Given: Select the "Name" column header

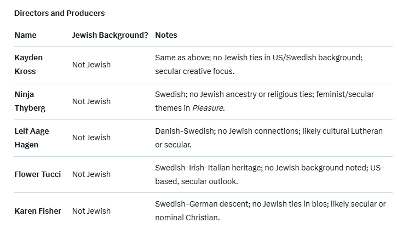Looking at the screenshot, I should 25,35.
